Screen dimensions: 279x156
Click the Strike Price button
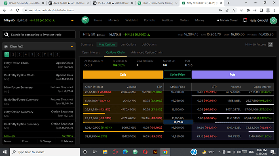(x=177, y=75)
